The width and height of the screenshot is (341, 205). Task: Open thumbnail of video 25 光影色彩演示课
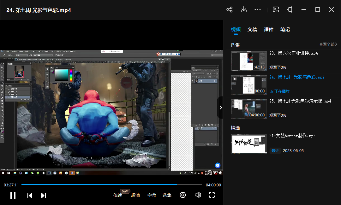point(249,109)
